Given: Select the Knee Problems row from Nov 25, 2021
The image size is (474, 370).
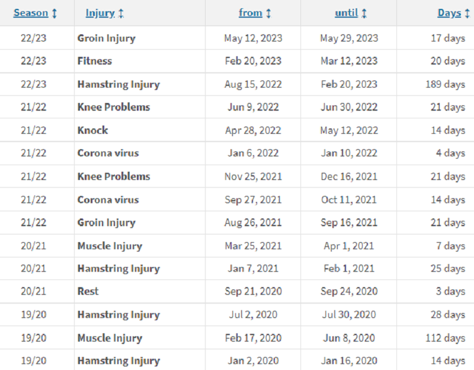Looking at the screenshot, I should click(237, 176).
